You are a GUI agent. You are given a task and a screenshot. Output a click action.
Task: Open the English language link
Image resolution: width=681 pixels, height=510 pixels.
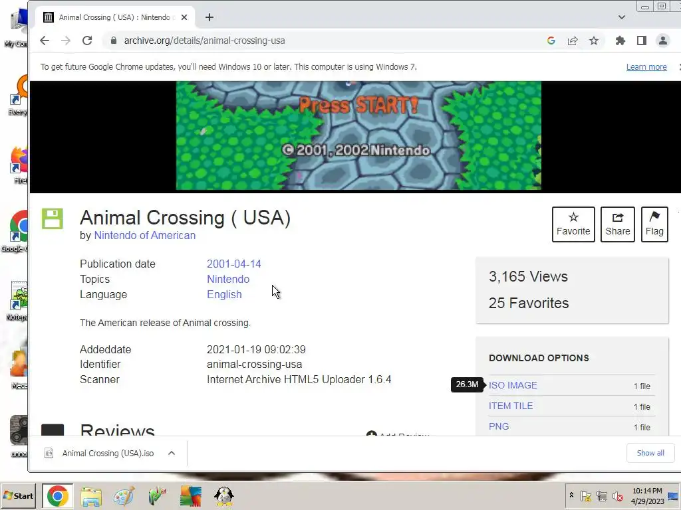(224, 294)
